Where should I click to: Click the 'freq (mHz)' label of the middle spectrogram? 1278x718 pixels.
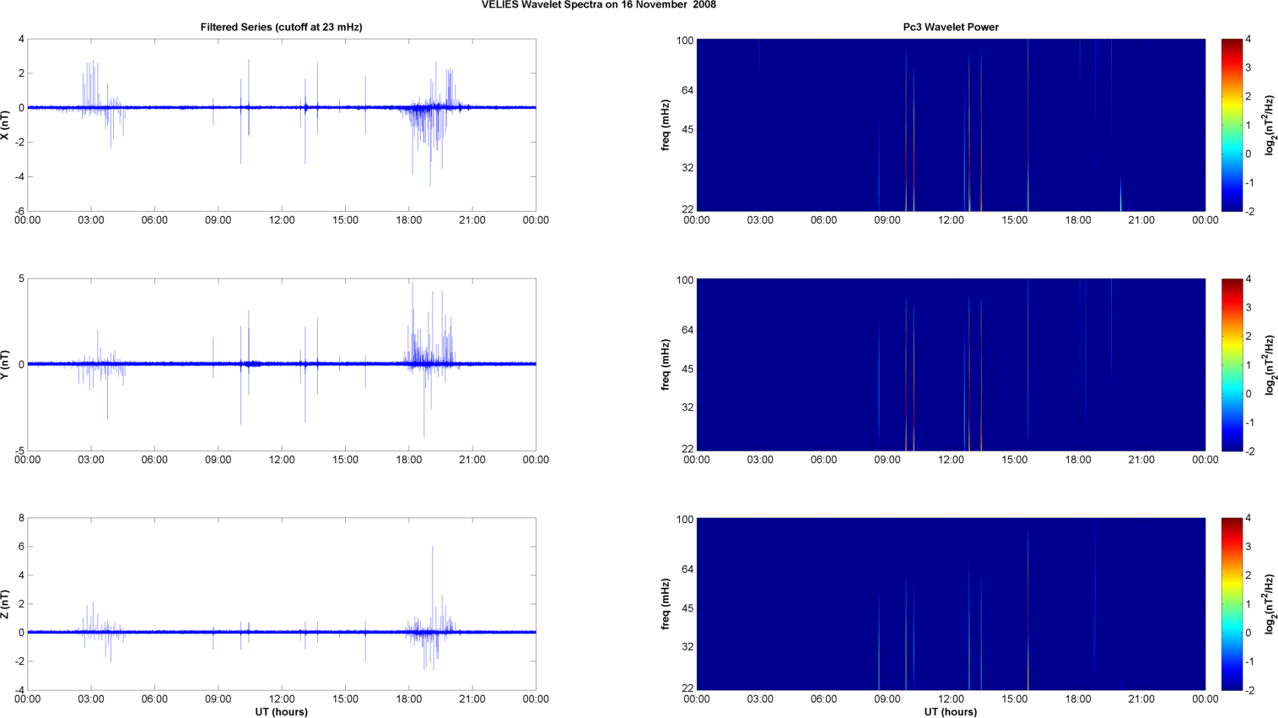tap(666, 364)
